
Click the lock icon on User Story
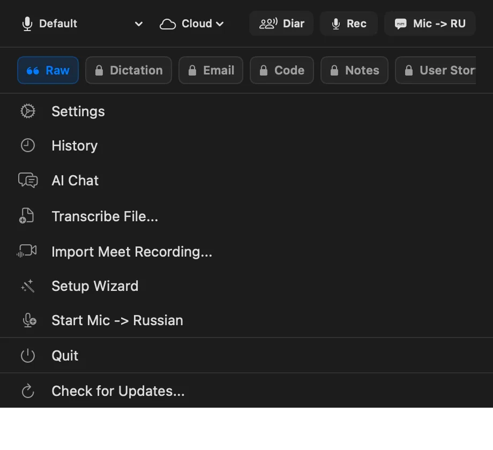pyautogui.click(x=409, y=70)
